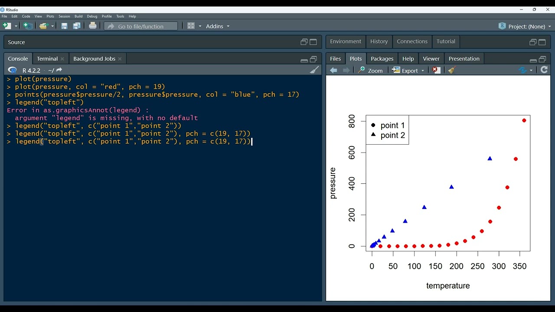The width and height of the screenshot is (555, 312).
Task: Switch to the Viewer tab
Action: 431,58
